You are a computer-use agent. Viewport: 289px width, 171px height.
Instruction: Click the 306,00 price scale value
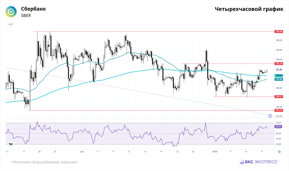tap(279, 50)
